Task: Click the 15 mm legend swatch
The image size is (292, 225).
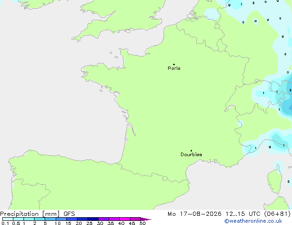Action: click(71, 219)
